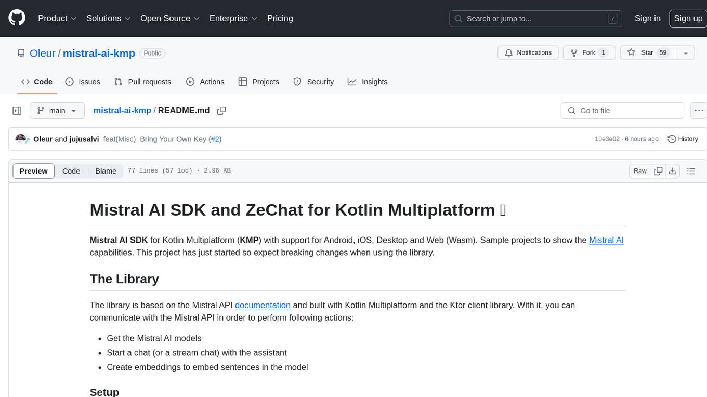Open the Oleur commit author link
Screen dimensions: 707x397
(x=43, y=139)
